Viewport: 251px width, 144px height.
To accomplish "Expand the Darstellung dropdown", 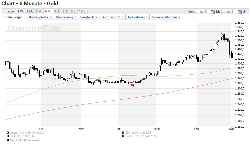I will tap(66, 17).
